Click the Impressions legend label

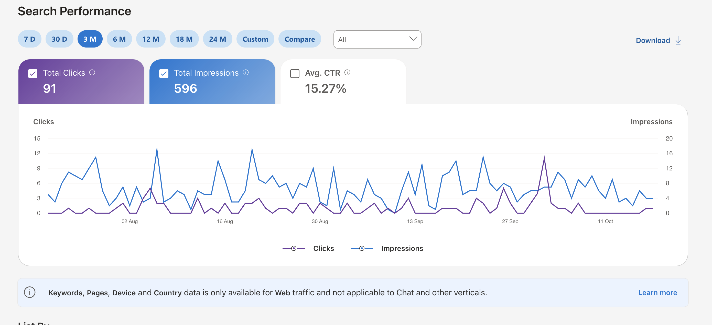pos(402,248)
